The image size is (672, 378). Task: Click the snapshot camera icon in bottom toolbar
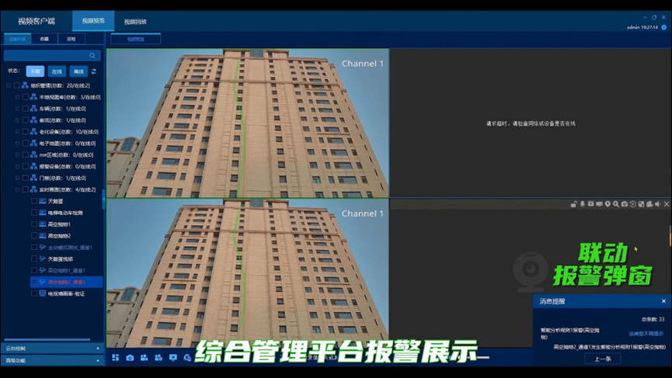pyautogui.click(x=130, y=358)
